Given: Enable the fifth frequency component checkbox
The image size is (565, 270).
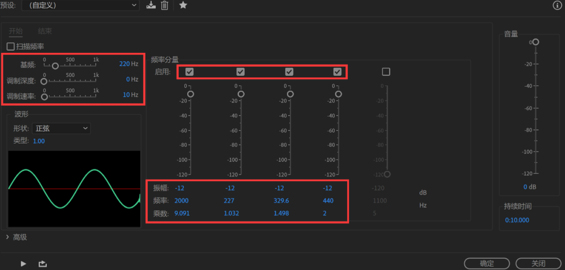Looking at the screenshot, I should pyautogui.click(x=386, y=72).
